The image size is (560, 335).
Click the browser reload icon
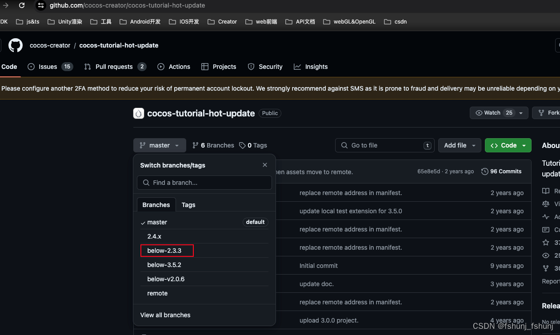[x=21, y=5]
